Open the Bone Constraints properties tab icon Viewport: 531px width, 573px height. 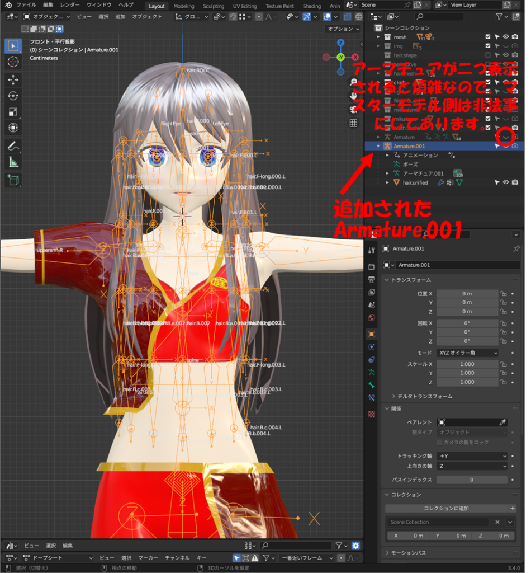click(372, 398)
